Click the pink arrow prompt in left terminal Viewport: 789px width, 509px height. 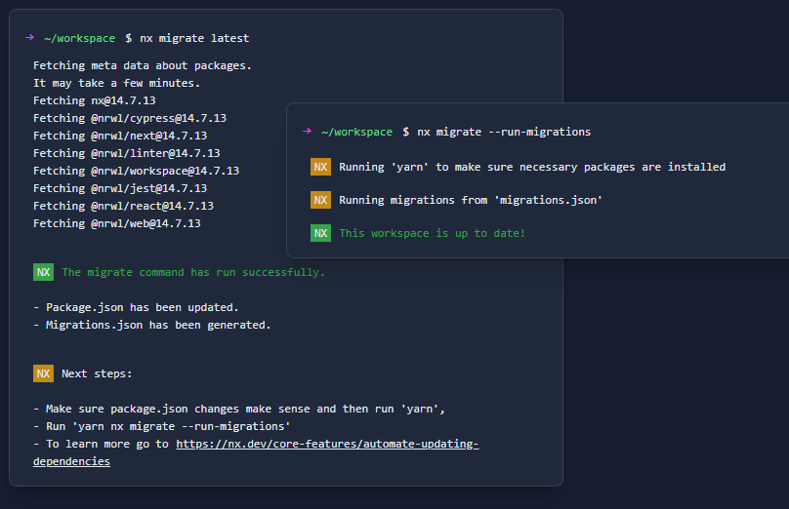click(x=30, y=38)
